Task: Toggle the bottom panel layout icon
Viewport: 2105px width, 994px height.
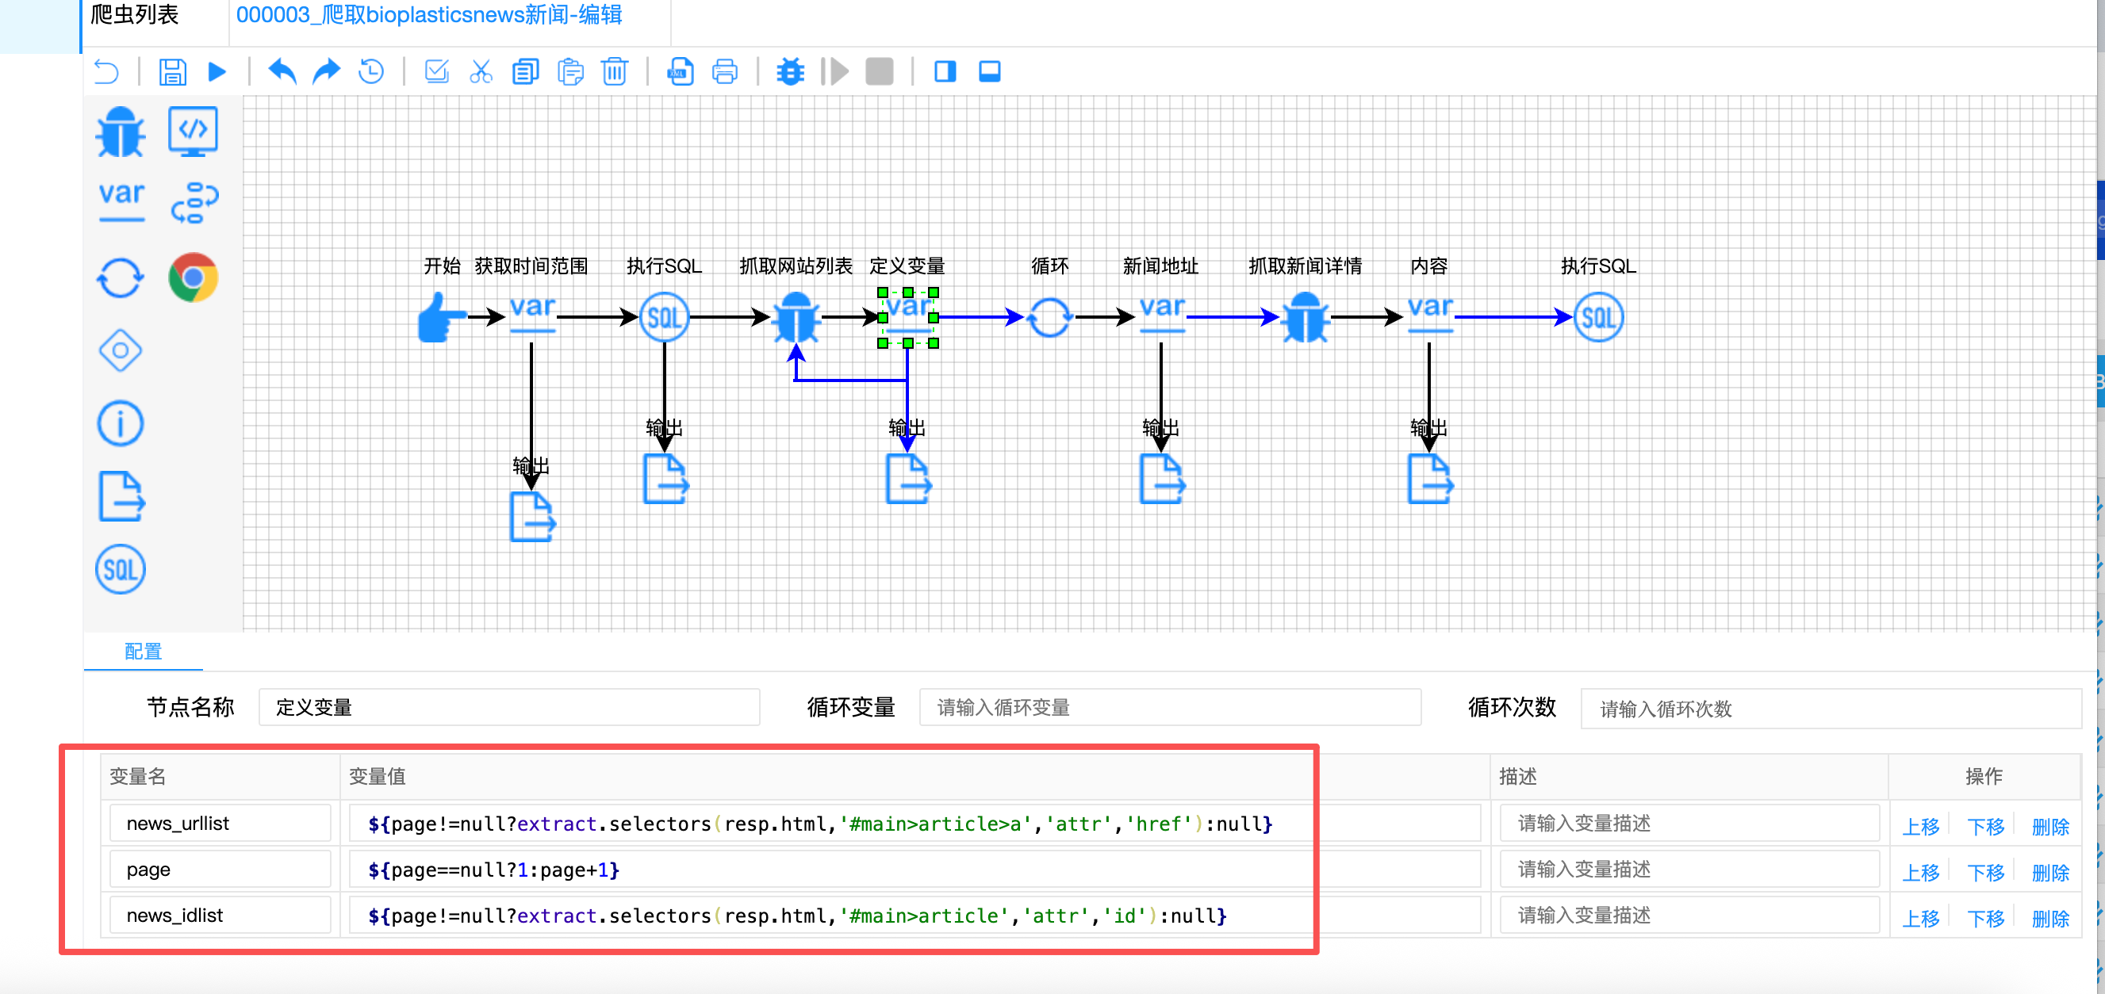Action: pos(990,72)
